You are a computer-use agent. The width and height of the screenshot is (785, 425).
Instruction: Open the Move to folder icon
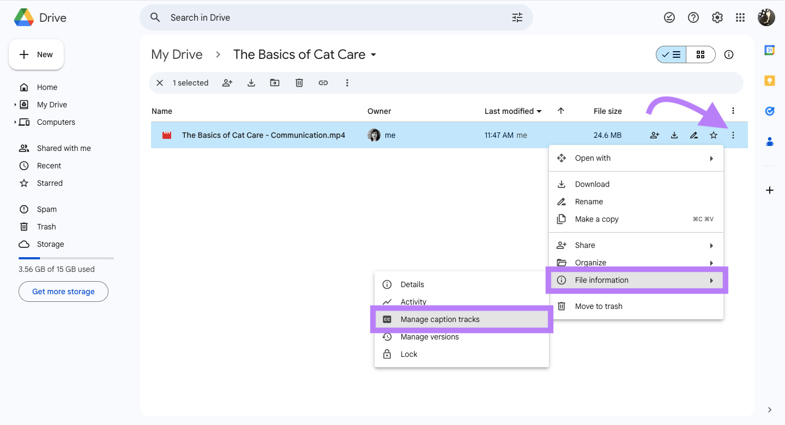click(x=275, y=82)
